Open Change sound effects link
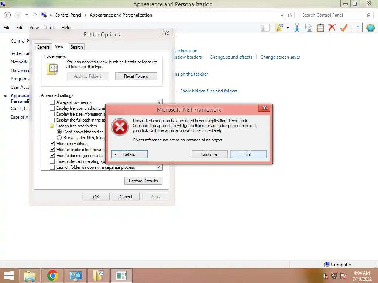 point(231,57)
